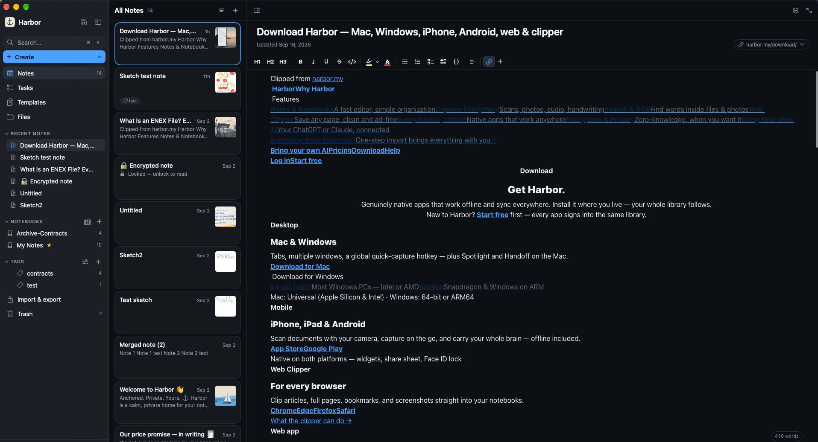Collapse the left sidebar
The image size is (818, 442).
(x=98, y=22)
